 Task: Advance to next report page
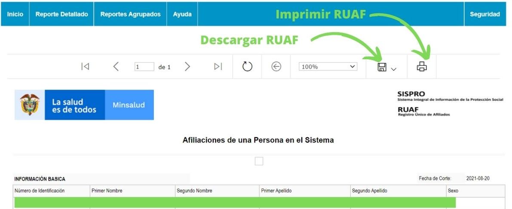tap(187, 67)
